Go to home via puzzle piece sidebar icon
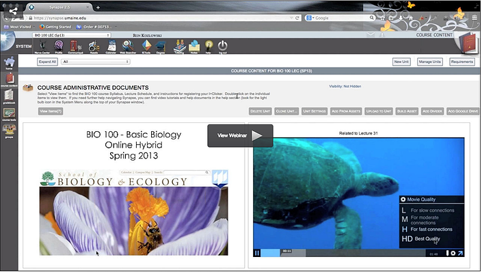The height and width of the screenshot is (272, 482). pos(9,63)
